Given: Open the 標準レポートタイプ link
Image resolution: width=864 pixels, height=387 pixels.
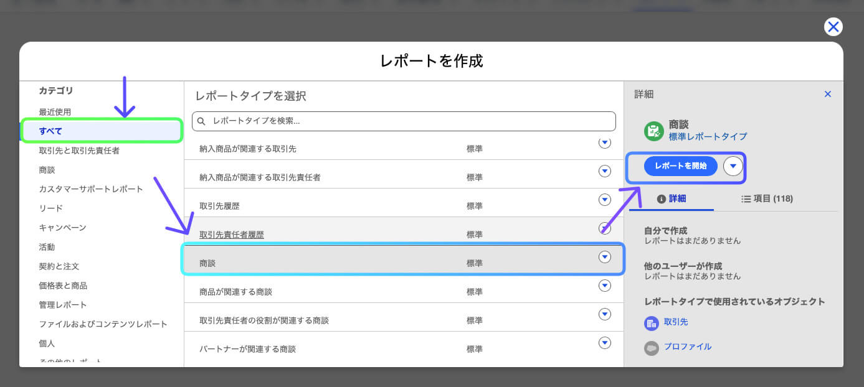Looking at the screenshot, I should coord(708,137).
